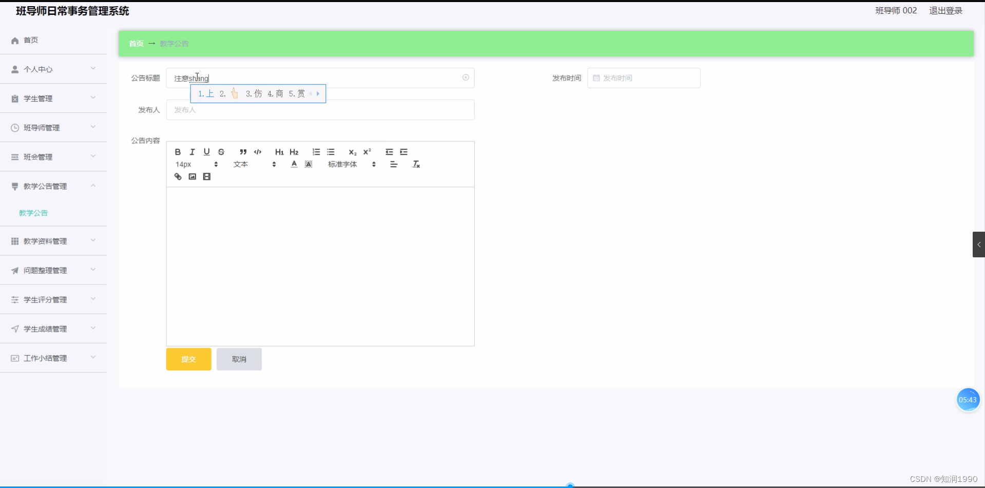Apply strikethrough to editor text

(x=221, y=152)
